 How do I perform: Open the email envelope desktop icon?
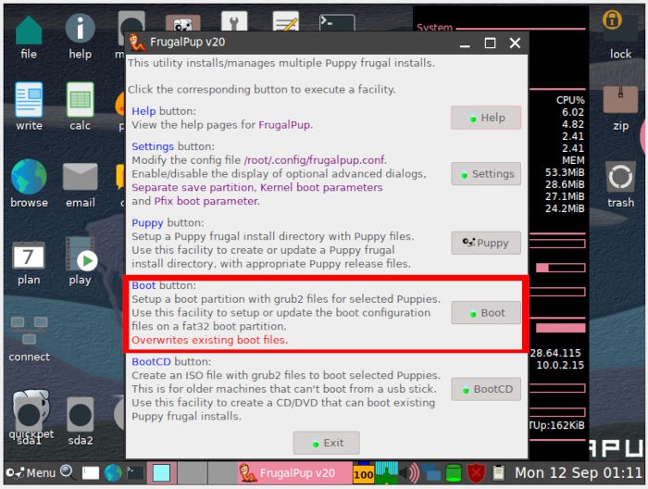pos(80,177)
